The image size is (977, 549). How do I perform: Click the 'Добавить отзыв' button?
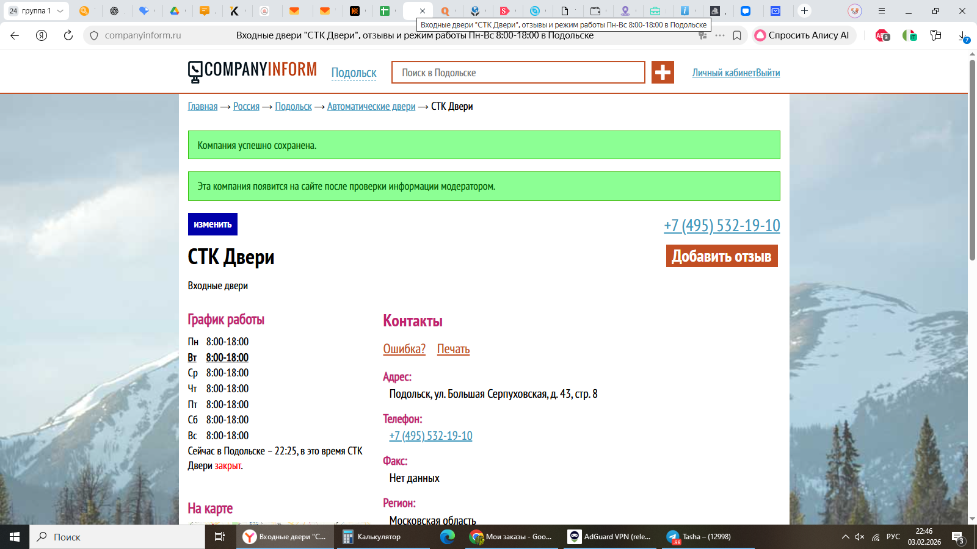pyautogui.click(x=722, y=256)
